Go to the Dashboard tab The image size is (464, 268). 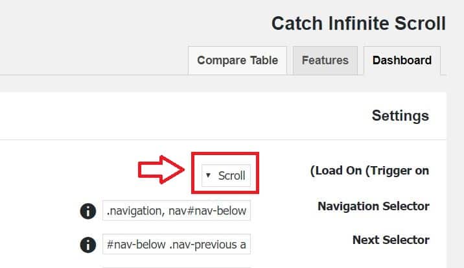[402, 60]
